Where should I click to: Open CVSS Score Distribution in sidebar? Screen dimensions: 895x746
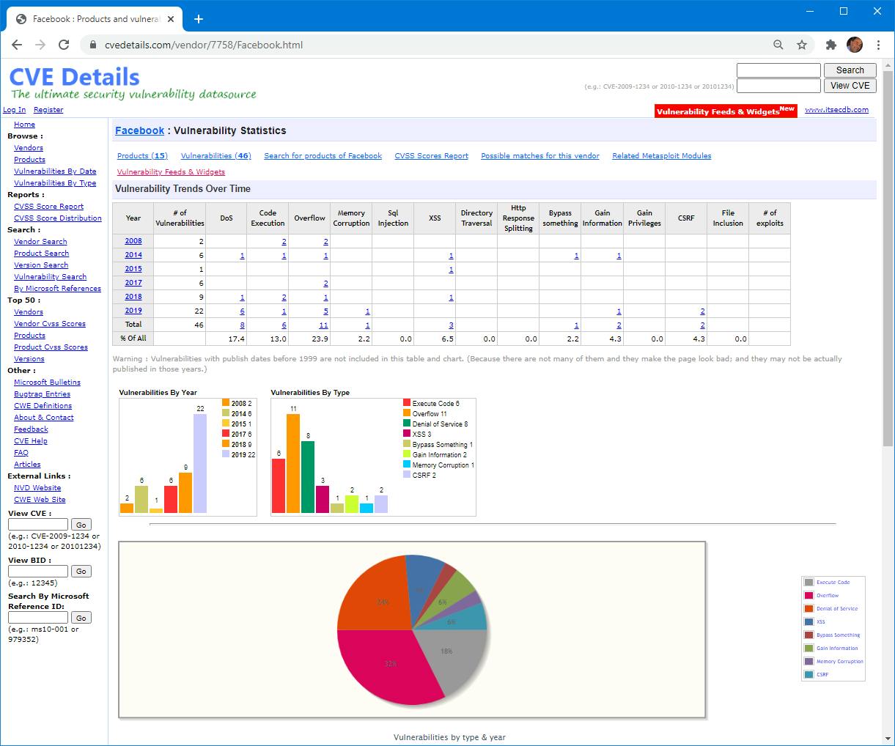point(58,218)
